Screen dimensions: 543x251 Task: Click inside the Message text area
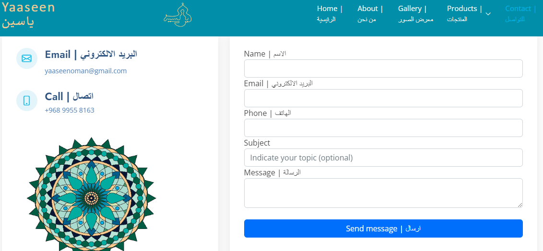(x=383, y=193)
